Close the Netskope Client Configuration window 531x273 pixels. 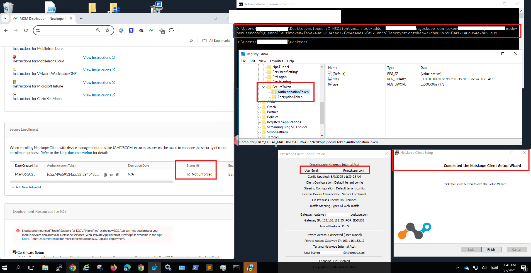tap(386, 154)
